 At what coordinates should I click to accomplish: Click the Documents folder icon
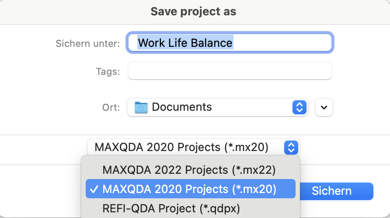point(141,107)
